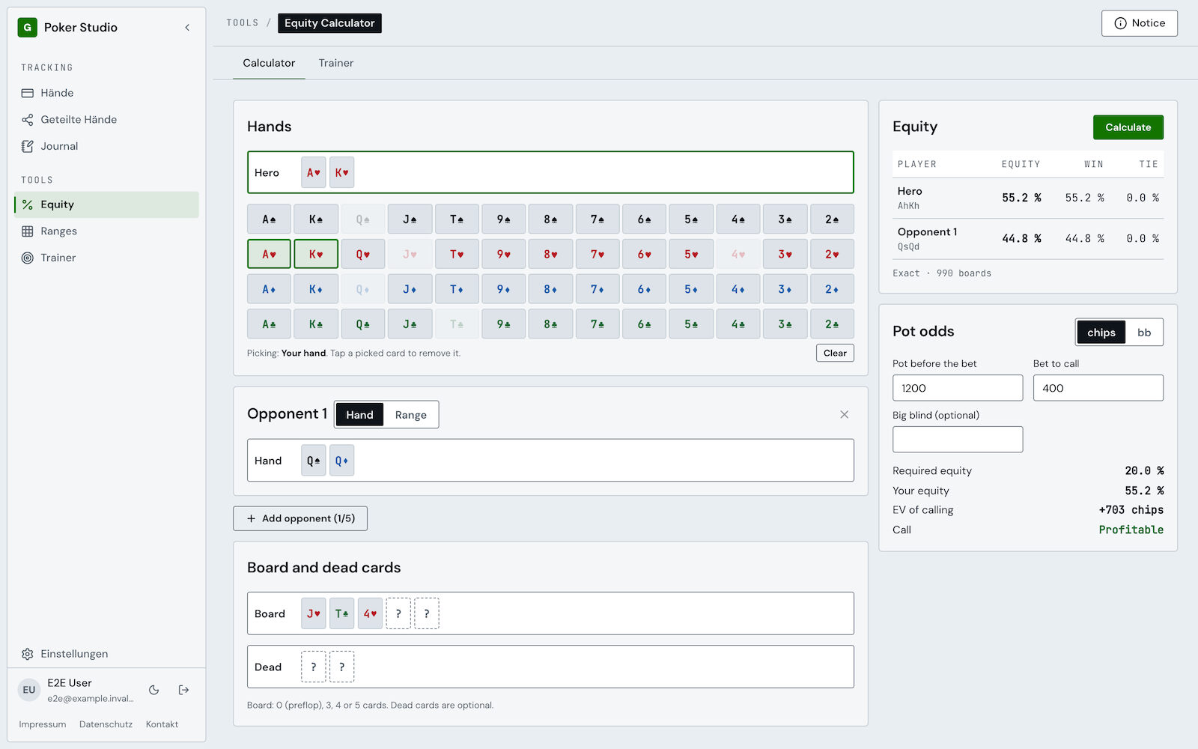Focus the Big blind input field
Screen dimensions: 1198x749
tap(957, 440)
